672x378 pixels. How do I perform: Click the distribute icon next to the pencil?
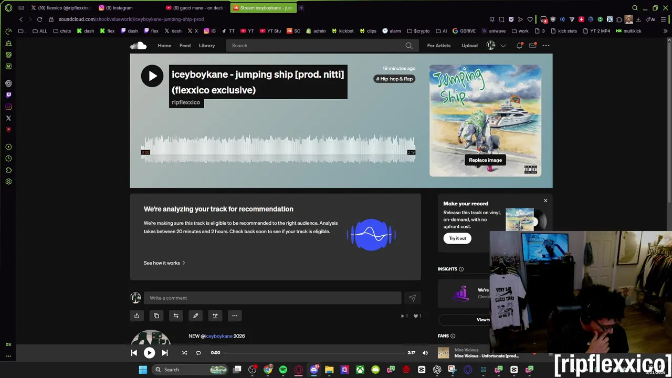pyautogui.click(x=215, y=316)
